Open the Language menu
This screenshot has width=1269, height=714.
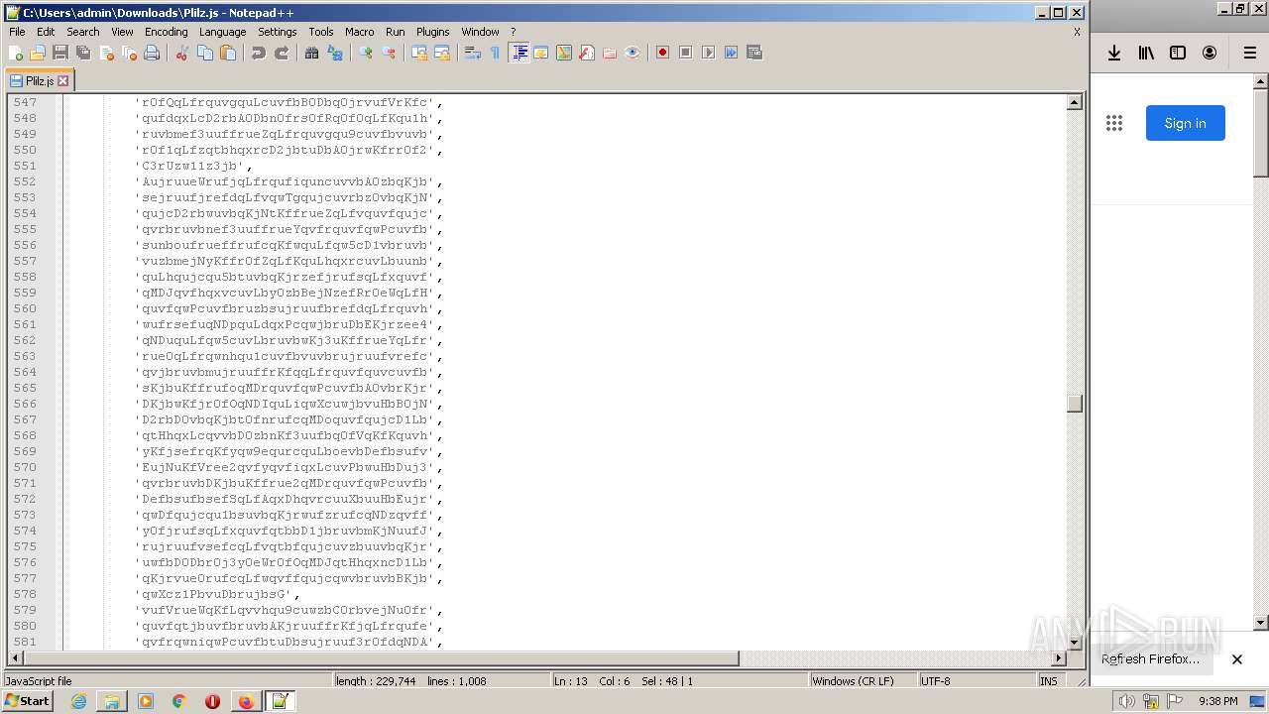pos(222,32)
